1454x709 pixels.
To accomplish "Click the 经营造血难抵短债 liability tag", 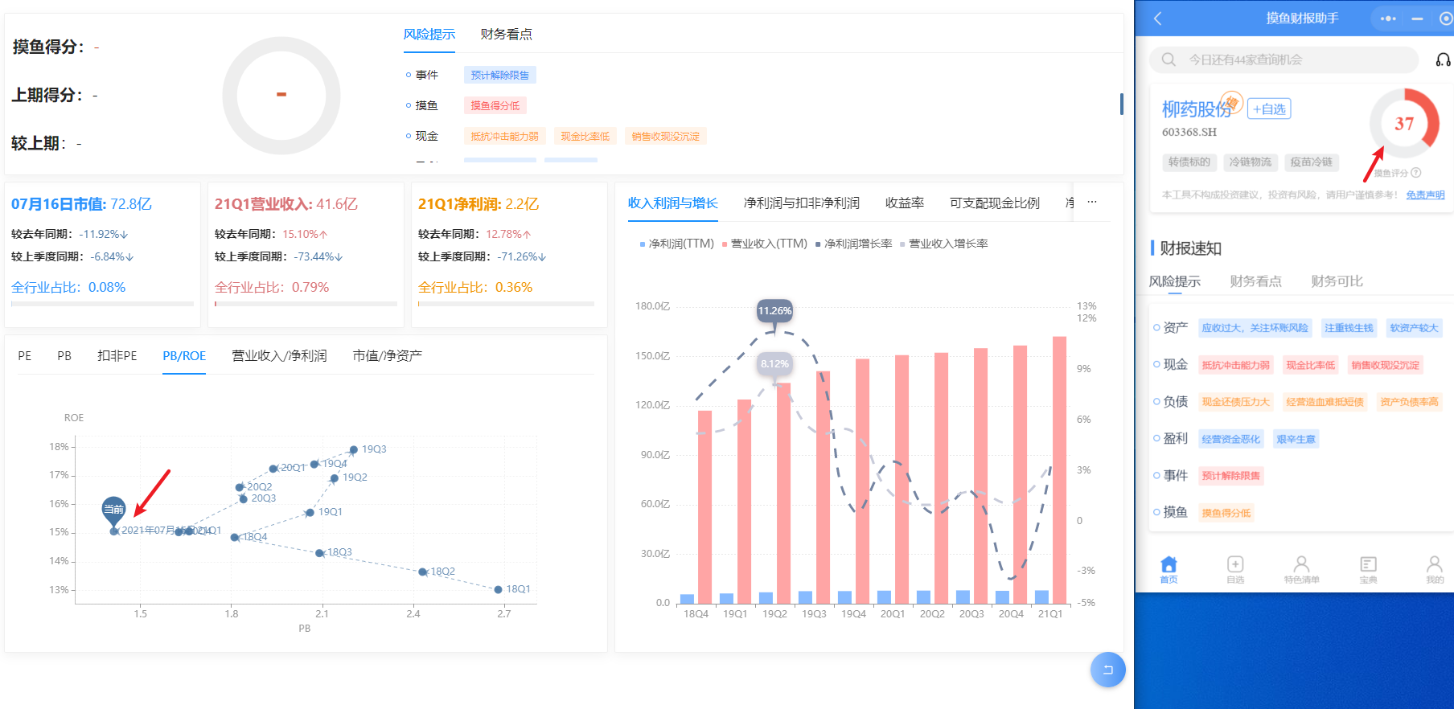I will 1325,402.
